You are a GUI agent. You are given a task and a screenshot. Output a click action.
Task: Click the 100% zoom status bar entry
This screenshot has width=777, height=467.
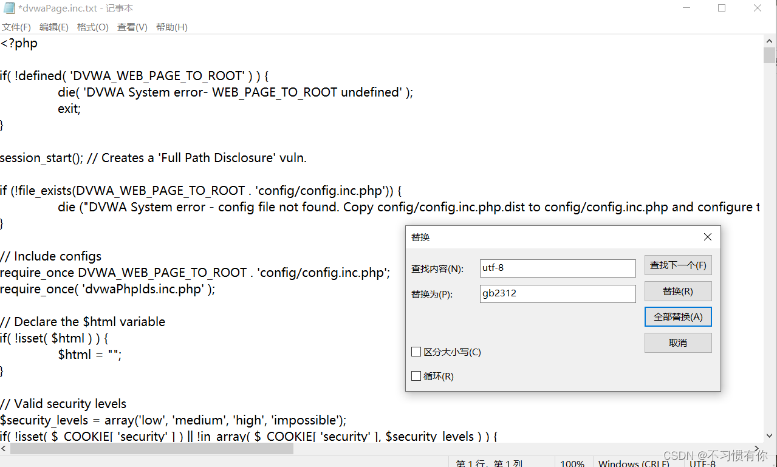pos(572,463)
